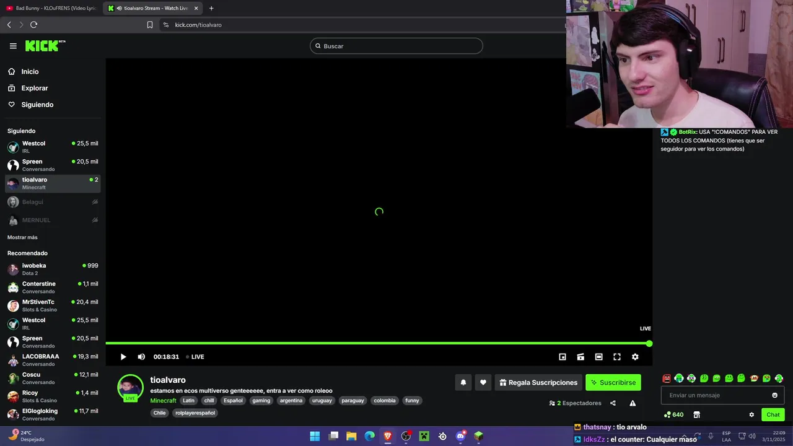Send message with the Chat button
The width and height of the screenshot is (793, 446).
[x=773, y=415]
